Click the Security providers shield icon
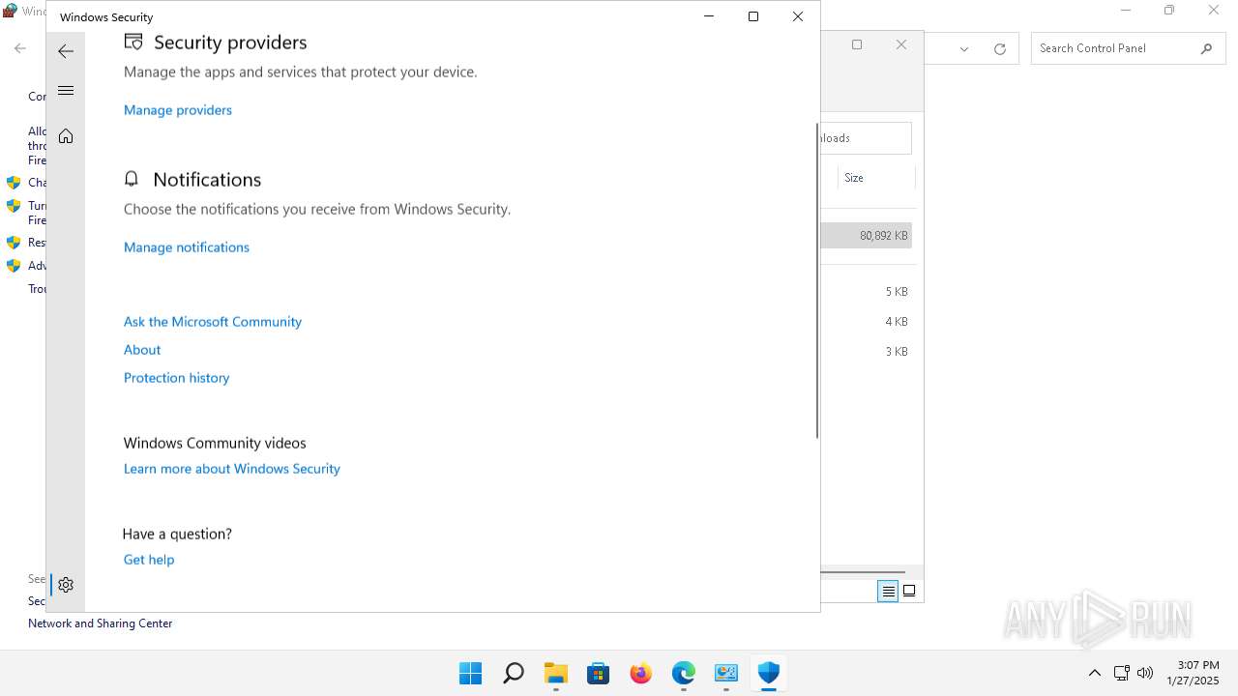 click(x=133, y=42)
